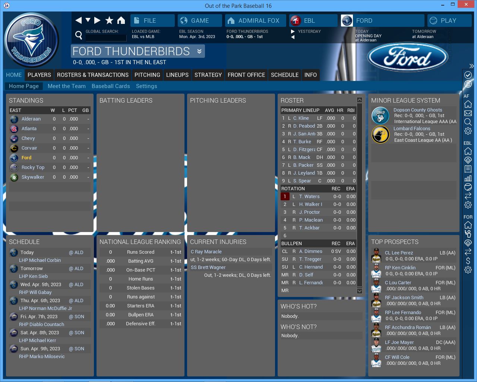
Task: Open the gear icon under the AF section
Action: pos(468,131)
